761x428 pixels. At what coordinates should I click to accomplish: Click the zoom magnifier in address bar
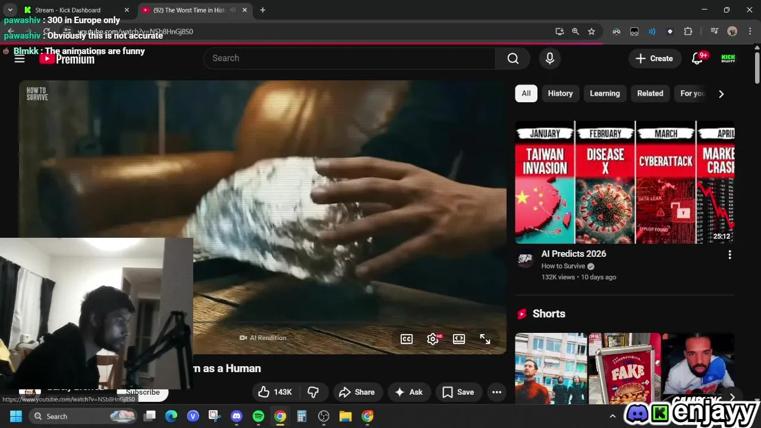pos(576,32)
